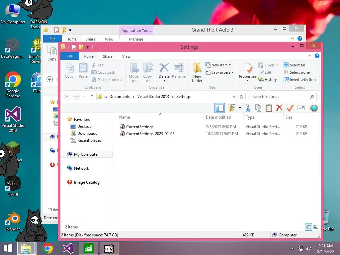Image resolution: width=340 pixels, height=255 pixels.
Task: Open Properties of selected item
Action: (247, 72)
